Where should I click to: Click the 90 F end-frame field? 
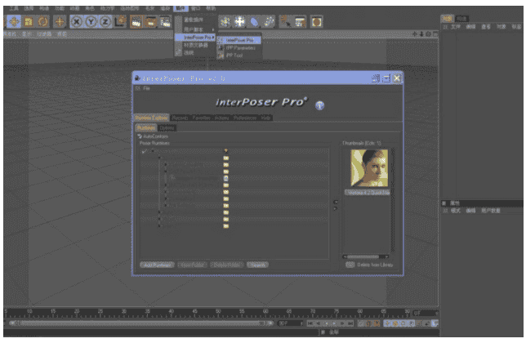pyautogui.click(x=291, y=323)
